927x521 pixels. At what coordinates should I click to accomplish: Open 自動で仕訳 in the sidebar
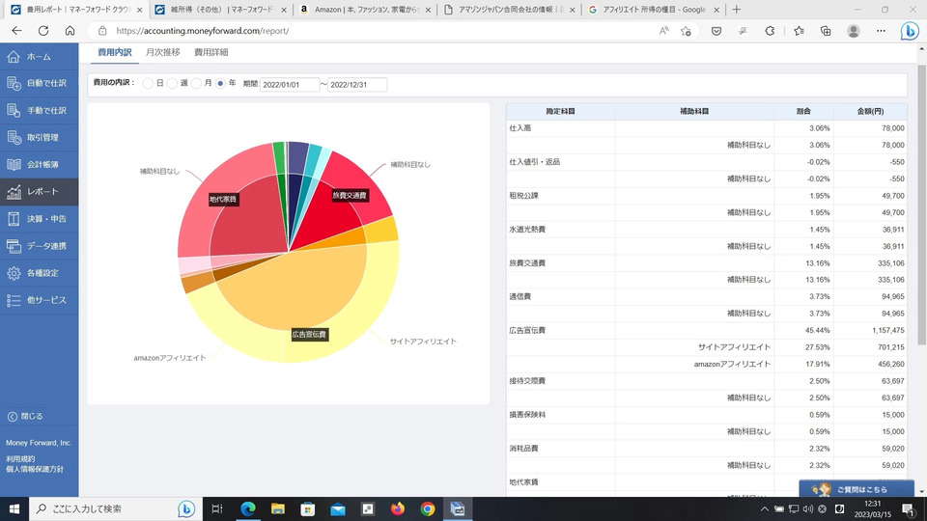point(39,83)
